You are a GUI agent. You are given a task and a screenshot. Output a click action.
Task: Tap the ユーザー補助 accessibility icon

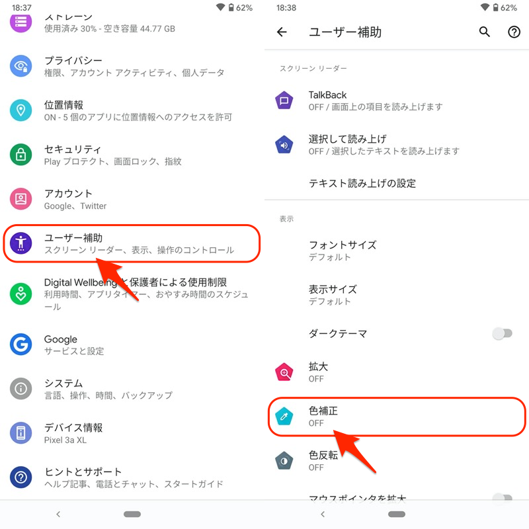coord(21,243)
